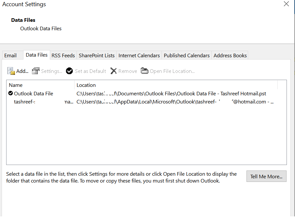Click the Settings toolbar icon

(x=36, y=71)
